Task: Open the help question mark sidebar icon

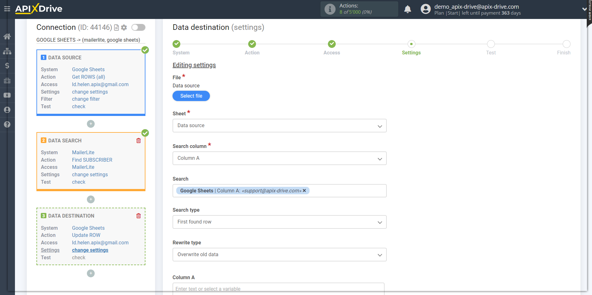Action: point(7,124)
